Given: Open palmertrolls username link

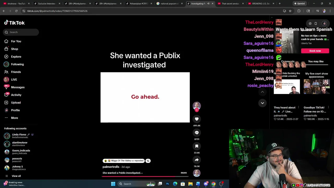Looking at the screenshot, I should click(111, 167).
